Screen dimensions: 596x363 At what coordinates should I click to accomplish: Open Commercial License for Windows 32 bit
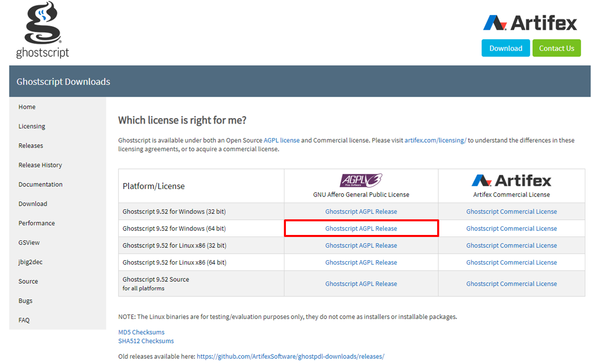click(511, 211)
